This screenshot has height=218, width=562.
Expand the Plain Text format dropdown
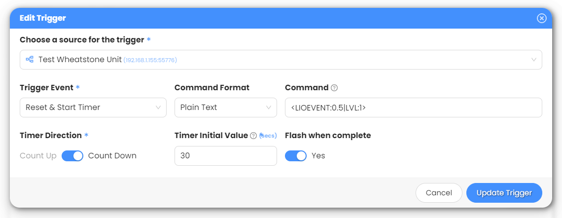(x=225, y=108)
